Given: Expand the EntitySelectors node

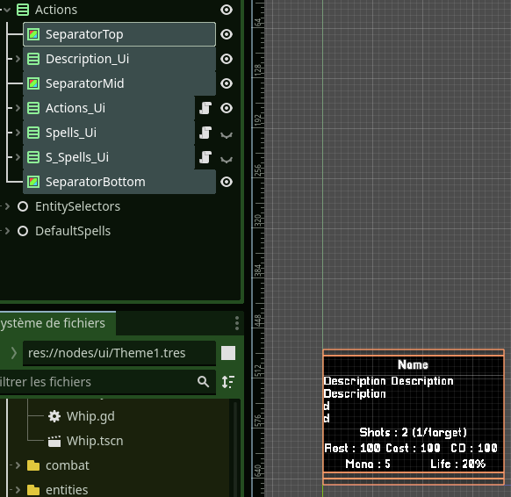Looking at the screenshot, I should [8, 206].
